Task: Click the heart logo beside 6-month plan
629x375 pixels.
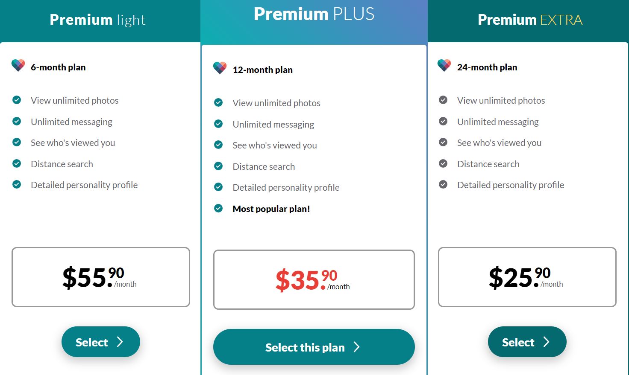Action: 18,65
